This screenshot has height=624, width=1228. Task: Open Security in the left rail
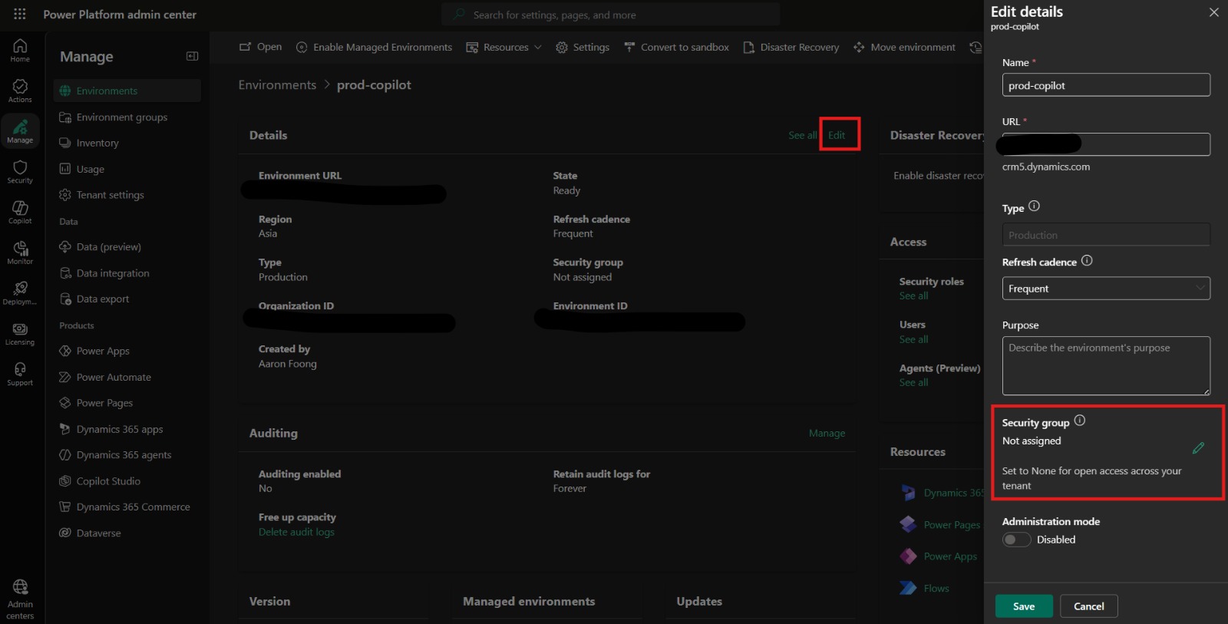point(20,172)
